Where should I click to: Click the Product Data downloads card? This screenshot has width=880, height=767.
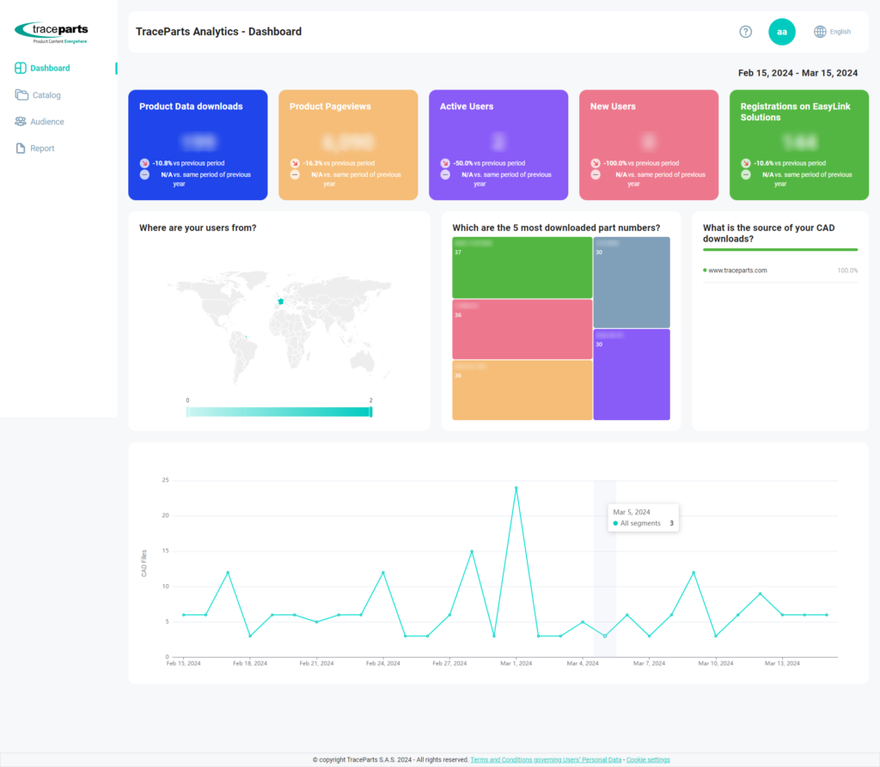198,144
